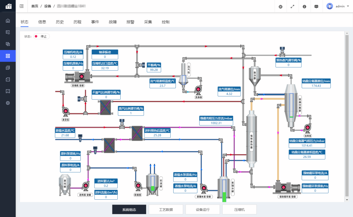Screen dimensions: 353x217
Task: Open the 控制 tab
Action: coord(166,22)
